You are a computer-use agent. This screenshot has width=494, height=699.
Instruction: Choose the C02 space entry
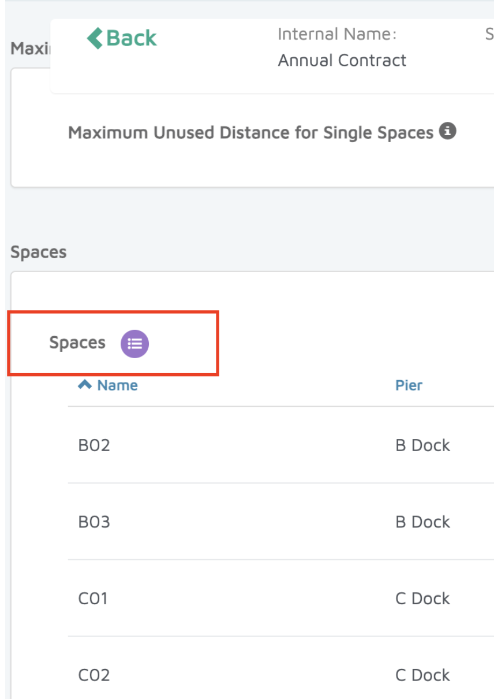94,675
